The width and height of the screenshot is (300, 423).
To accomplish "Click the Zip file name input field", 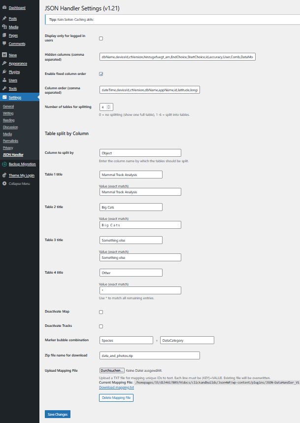I will pyautogui.click(x=149, y=355).
